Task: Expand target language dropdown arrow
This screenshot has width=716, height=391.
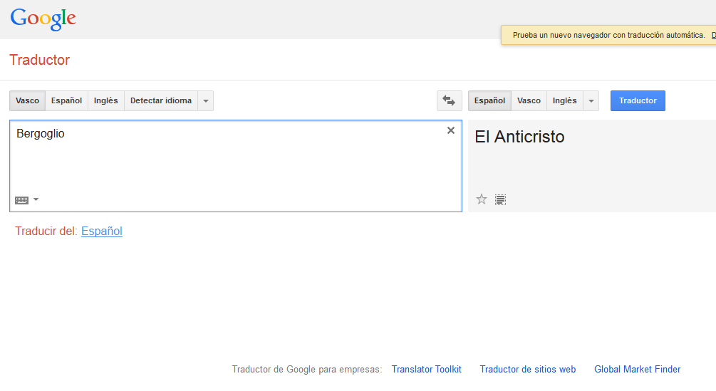Action: pos(591,101)
